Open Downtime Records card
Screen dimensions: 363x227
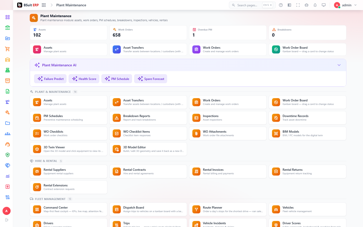coord(308,118)
